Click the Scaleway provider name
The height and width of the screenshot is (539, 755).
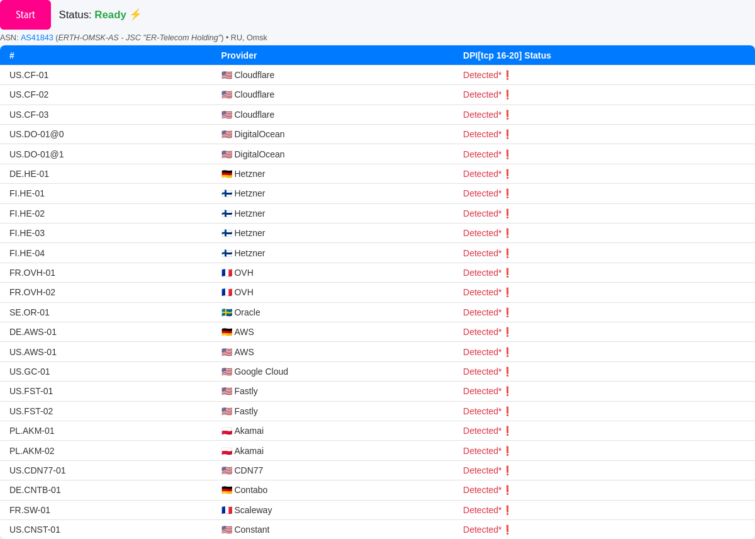click(x=254, y=510)
